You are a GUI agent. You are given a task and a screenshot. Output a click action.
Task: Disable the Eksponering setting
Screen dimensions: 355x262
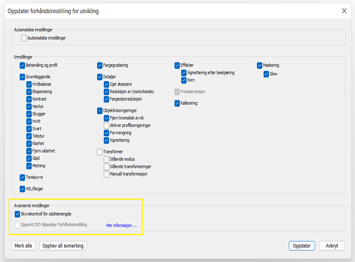point(29,92)
